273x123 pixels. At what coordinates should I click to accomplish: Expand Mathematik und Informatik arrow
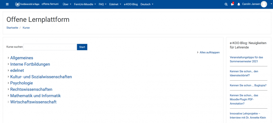(x=8, y=95)
